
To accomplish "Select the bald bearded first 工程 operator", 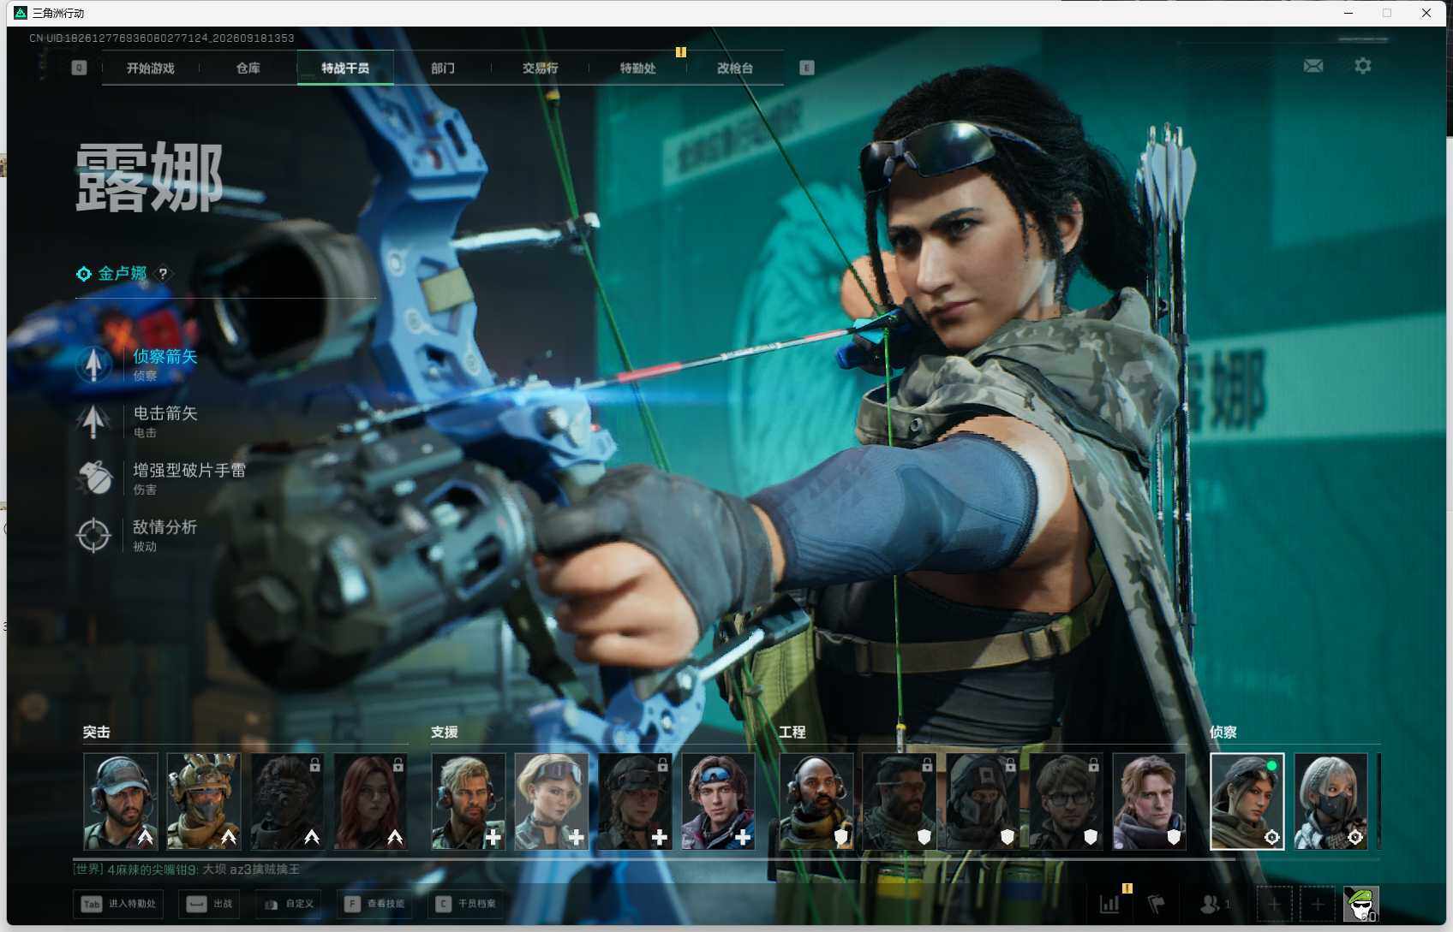I will 816,801.
